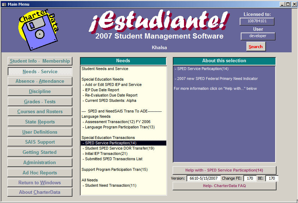Click the User field showing developer

(258, 36)
